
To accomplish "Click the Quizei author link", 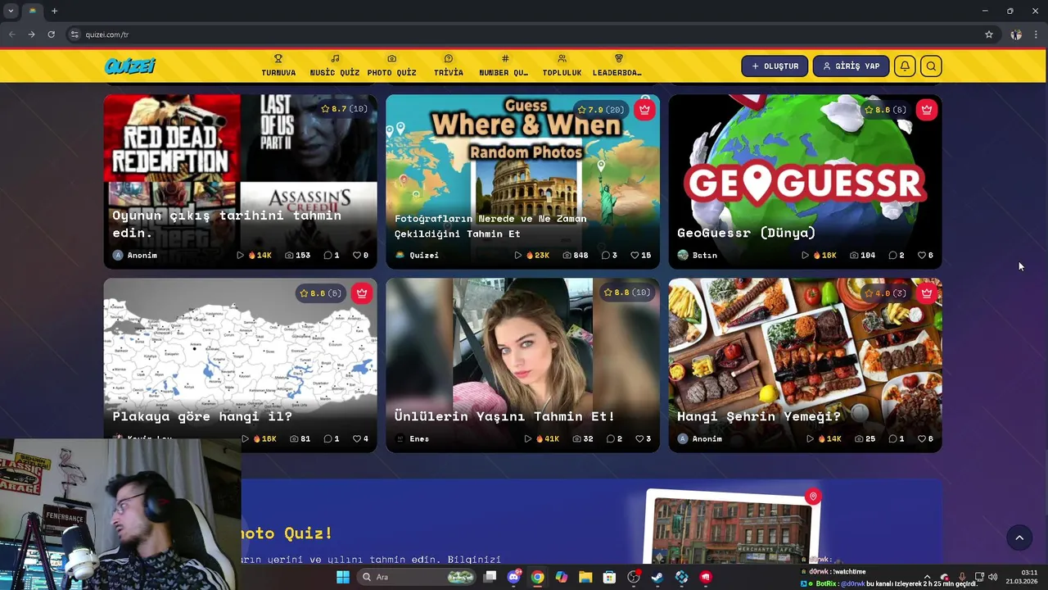I will click(418, 255).
